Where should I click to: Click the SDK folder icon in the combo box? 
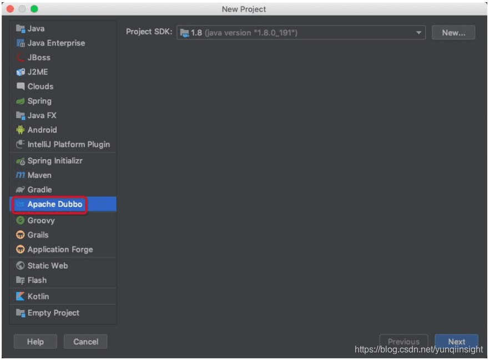coord(185,33)
